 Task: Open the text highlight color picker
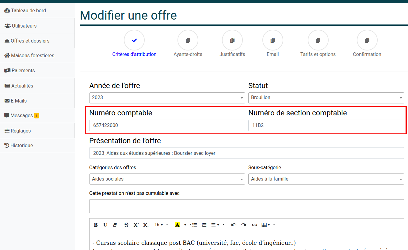pos(177,225)
